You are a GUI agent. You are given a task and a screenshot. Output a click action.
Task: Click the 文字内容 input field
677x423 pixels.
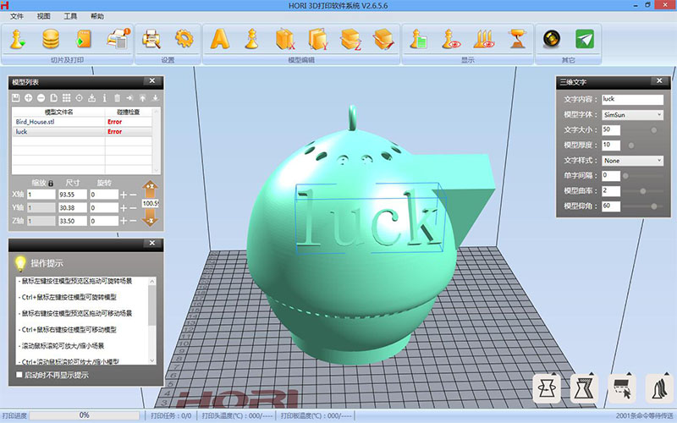click(632, 99)
